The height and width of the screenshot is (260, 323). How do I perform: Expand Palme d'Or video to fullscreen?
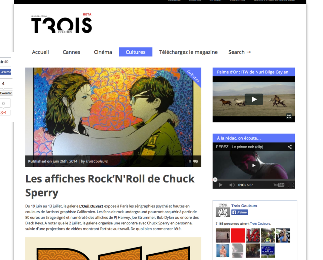point(289,116)
